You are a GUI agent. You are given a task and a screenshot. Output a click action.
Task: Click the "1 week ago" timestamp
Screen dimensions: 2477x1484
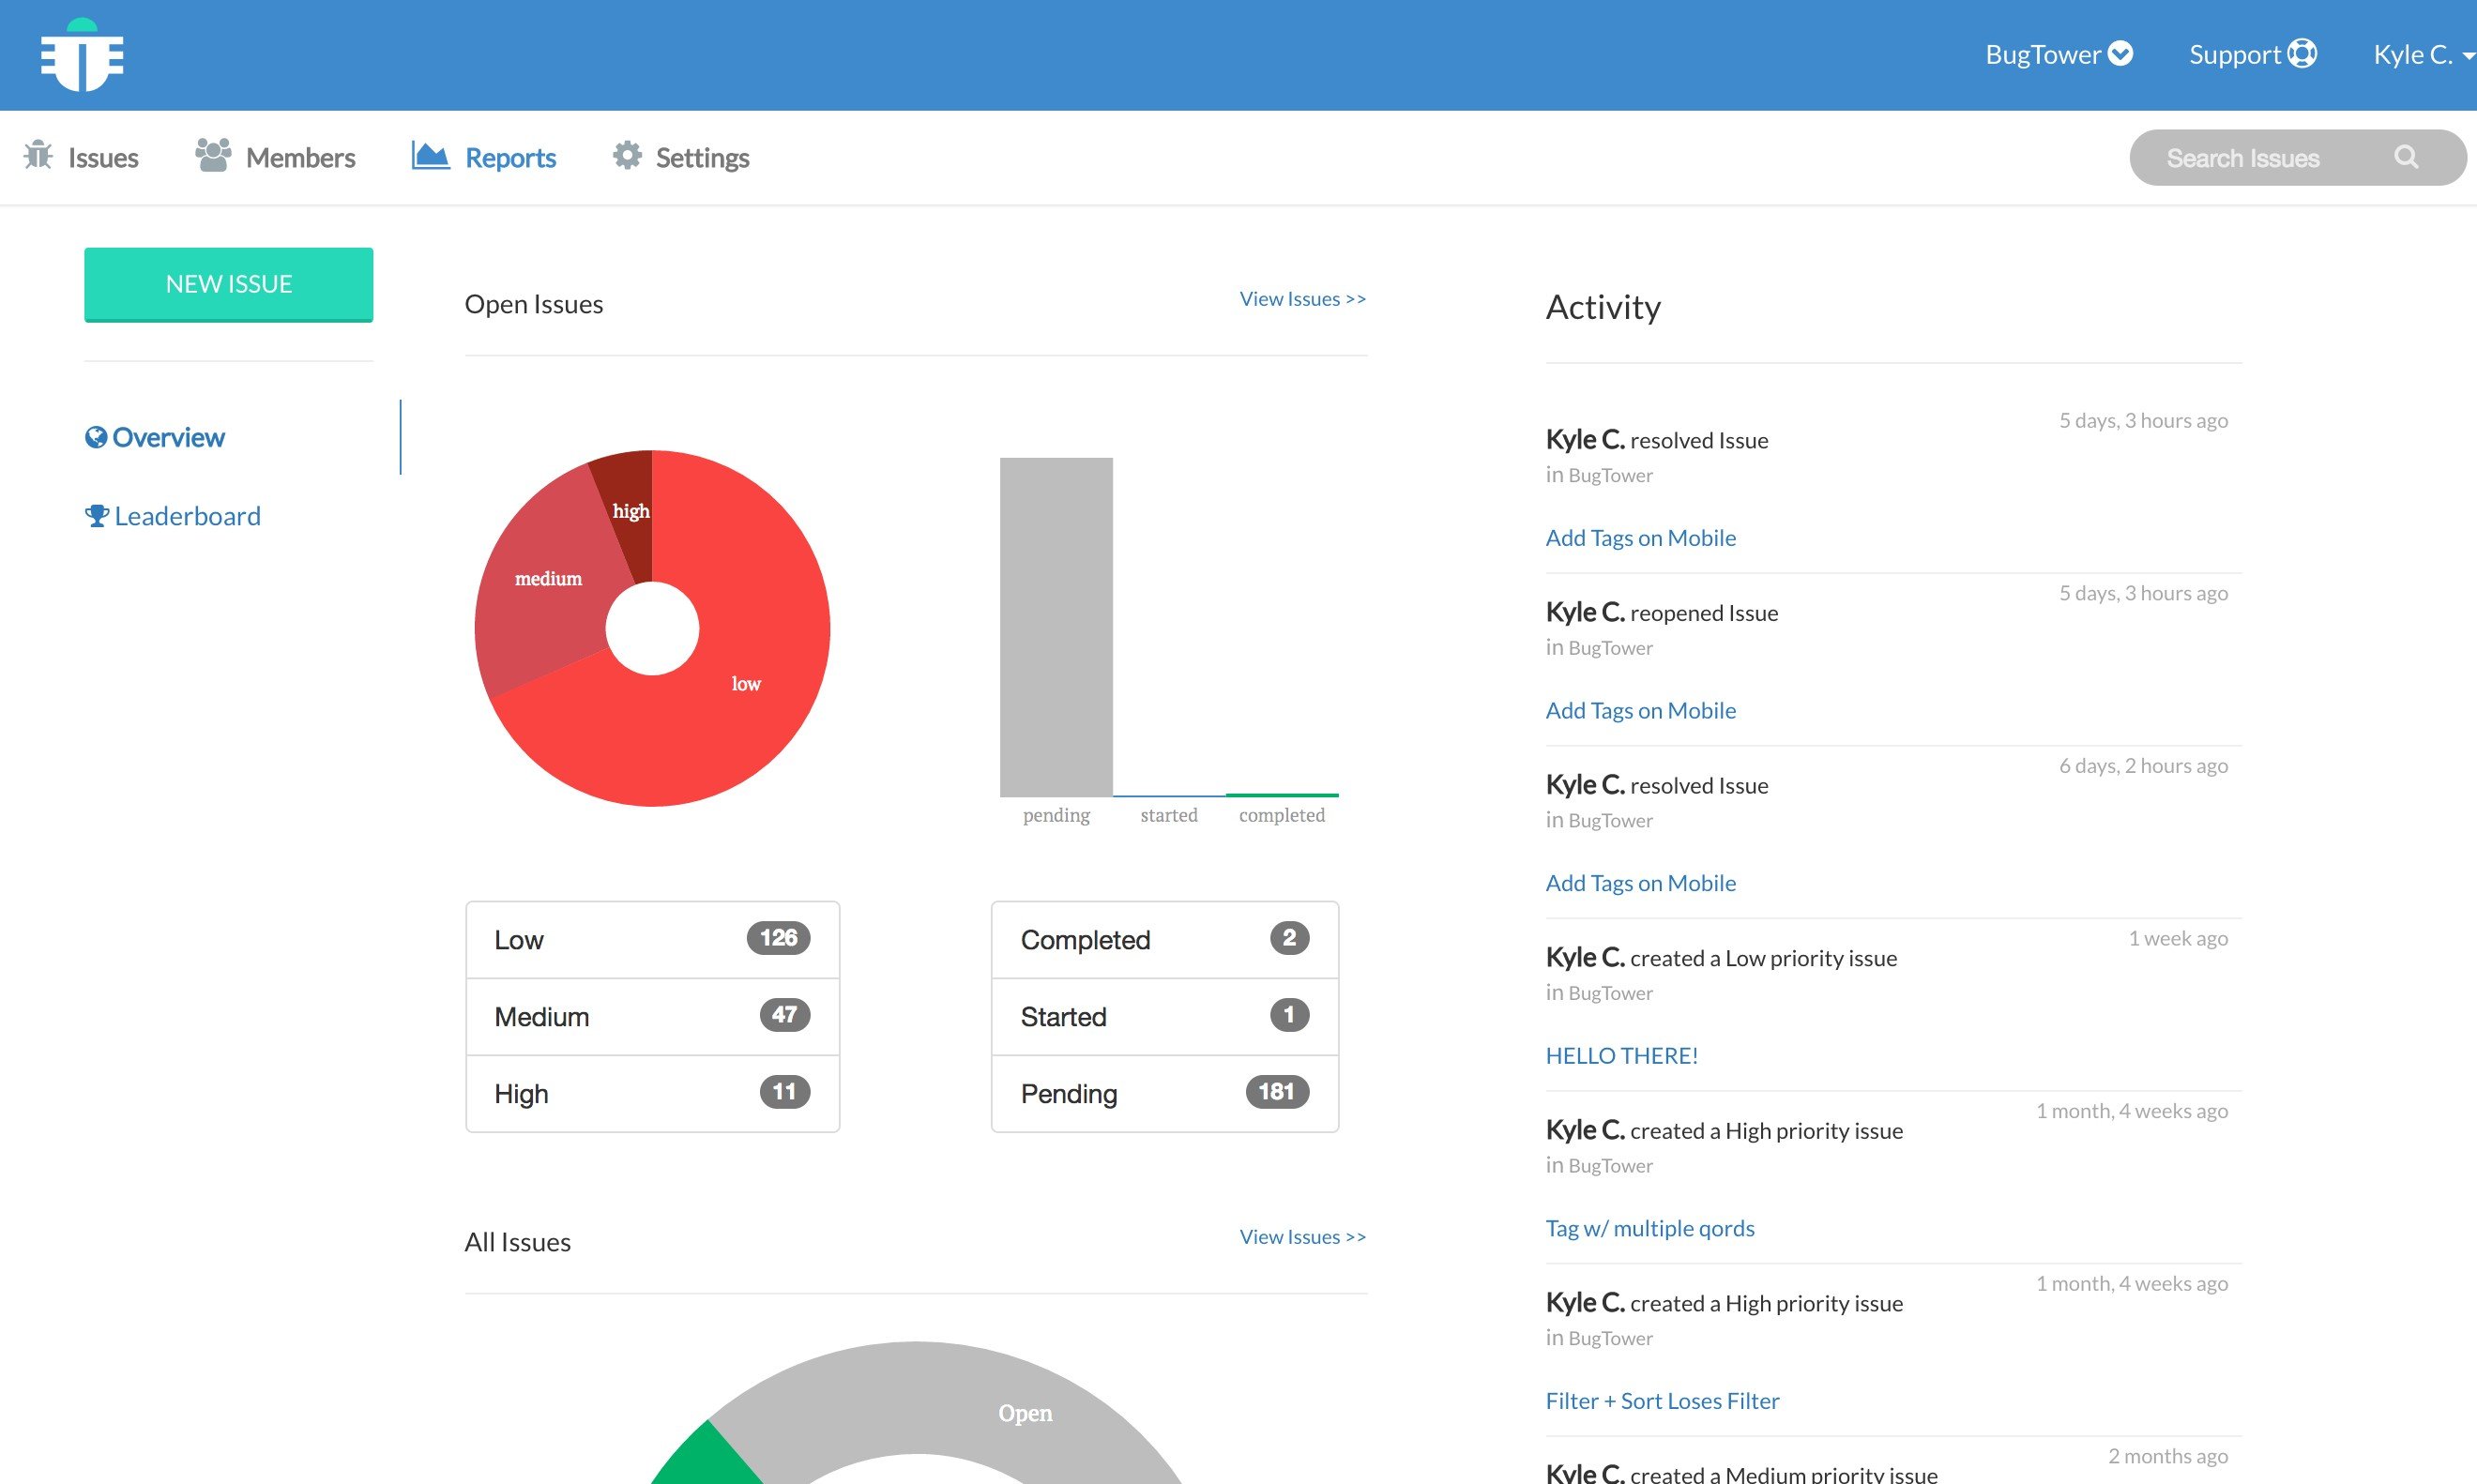point(2178,939)
